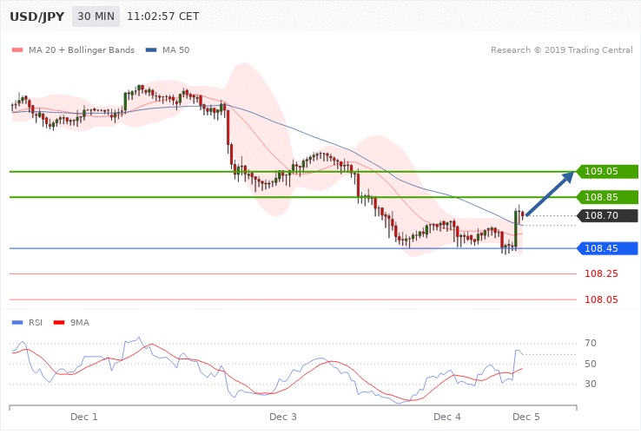Select Dec 3 on the time axis
The height and width of the screenshot is (434, 641).
(x=283, y=418)
